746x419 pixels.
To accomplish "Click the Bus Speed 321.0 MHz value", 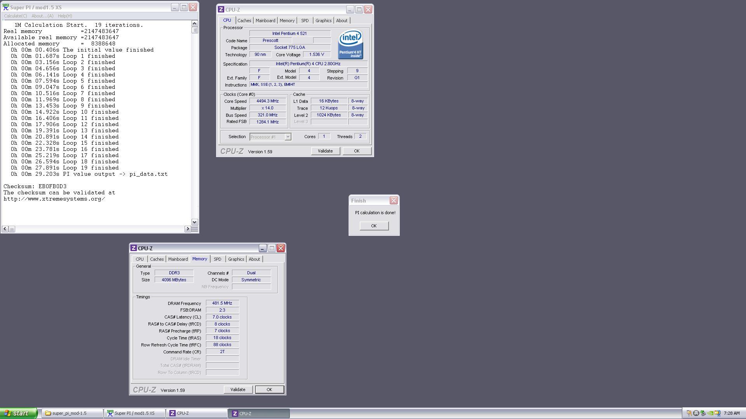I will [268, 115].
